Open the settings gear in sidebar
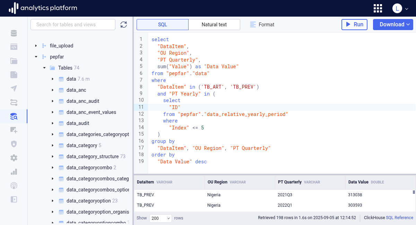 point(14,158)
